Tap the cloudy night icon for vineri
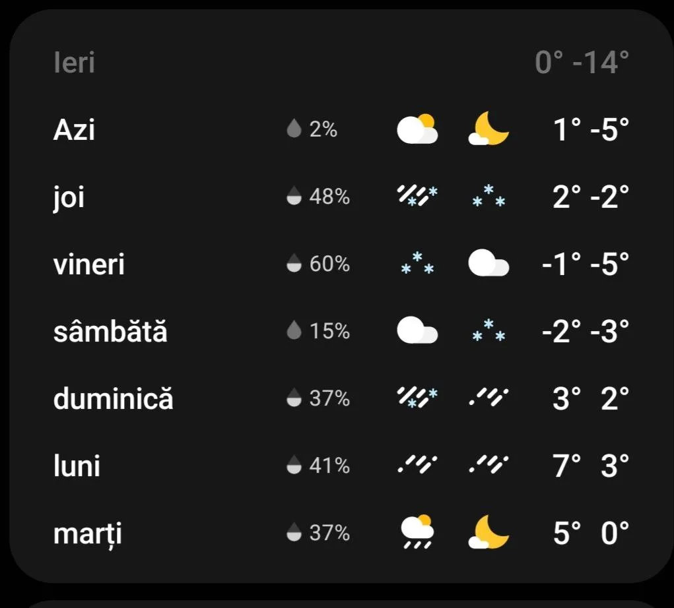 (x=489, y=264)
